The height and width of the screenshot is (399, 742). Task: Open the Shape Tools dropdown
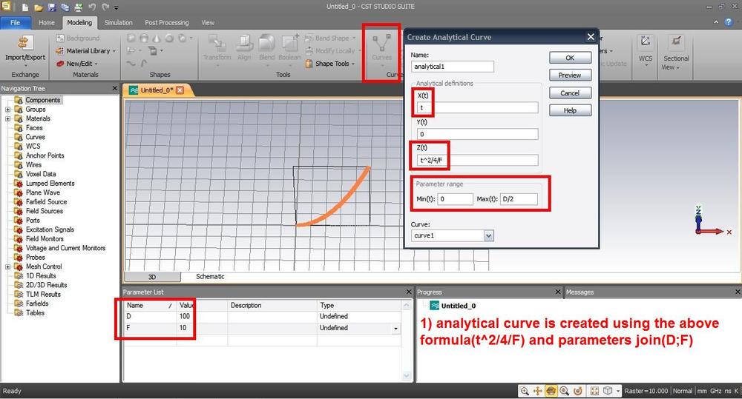(330, 63)
